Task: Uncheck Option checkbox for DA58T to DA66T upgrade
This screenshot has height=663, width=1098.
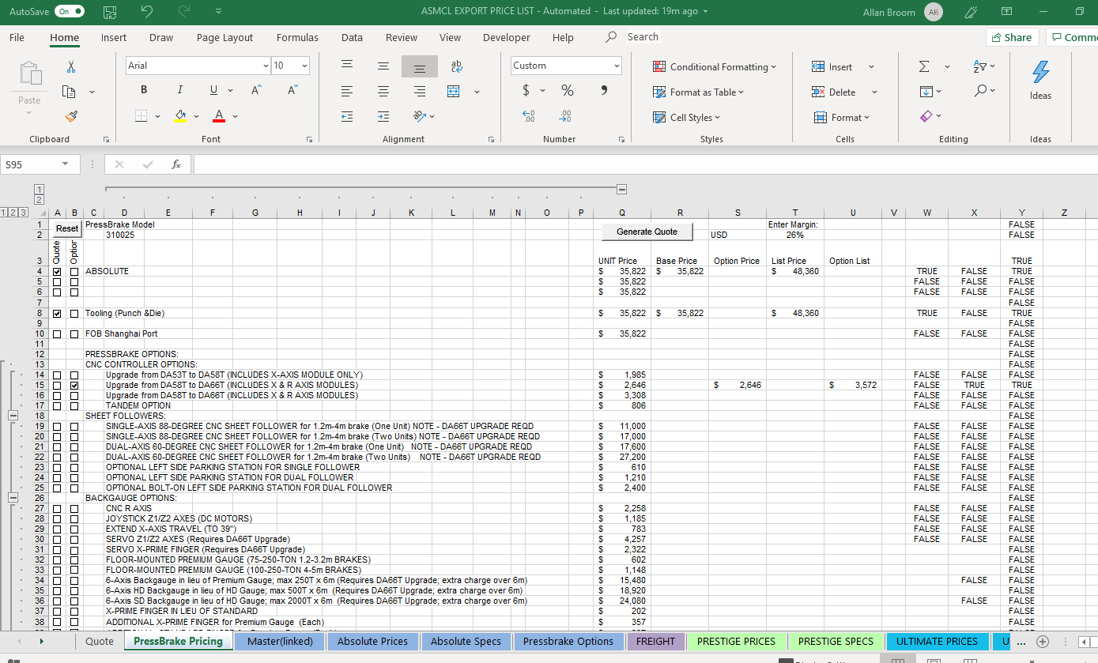Action: [x=74, y=386]
